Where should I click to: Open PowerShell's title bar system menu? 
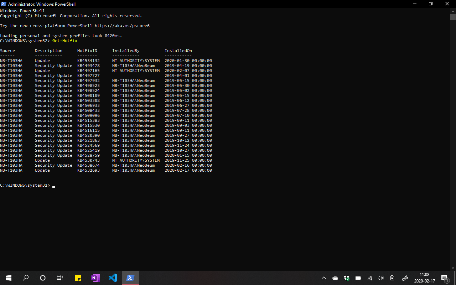coord(4,4)
